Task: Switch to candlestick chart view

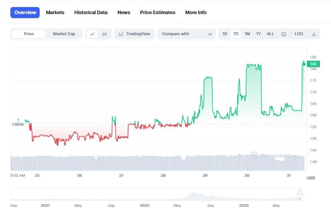Action: click(x=104, y=34)
